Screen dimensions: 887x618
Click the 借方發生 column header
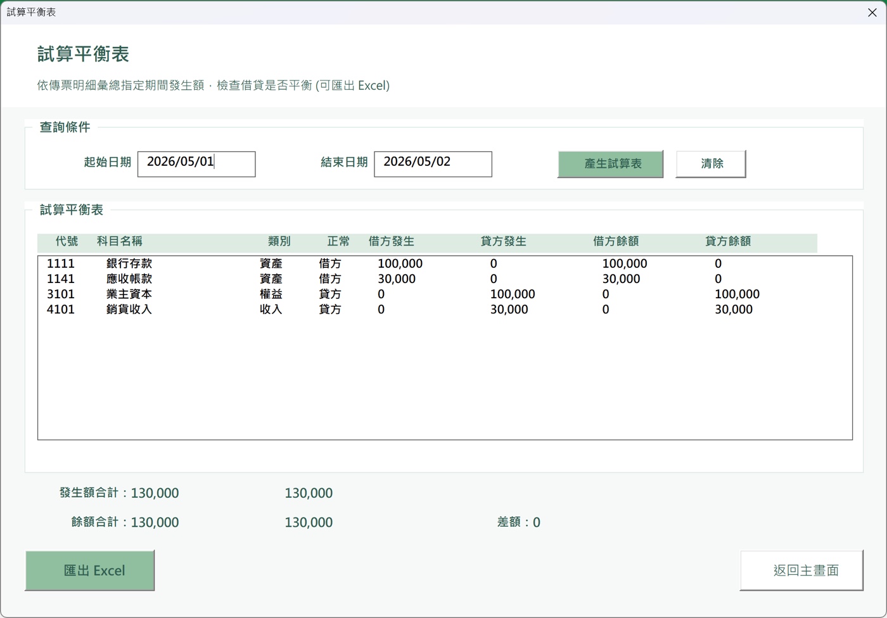pos(392,241)
